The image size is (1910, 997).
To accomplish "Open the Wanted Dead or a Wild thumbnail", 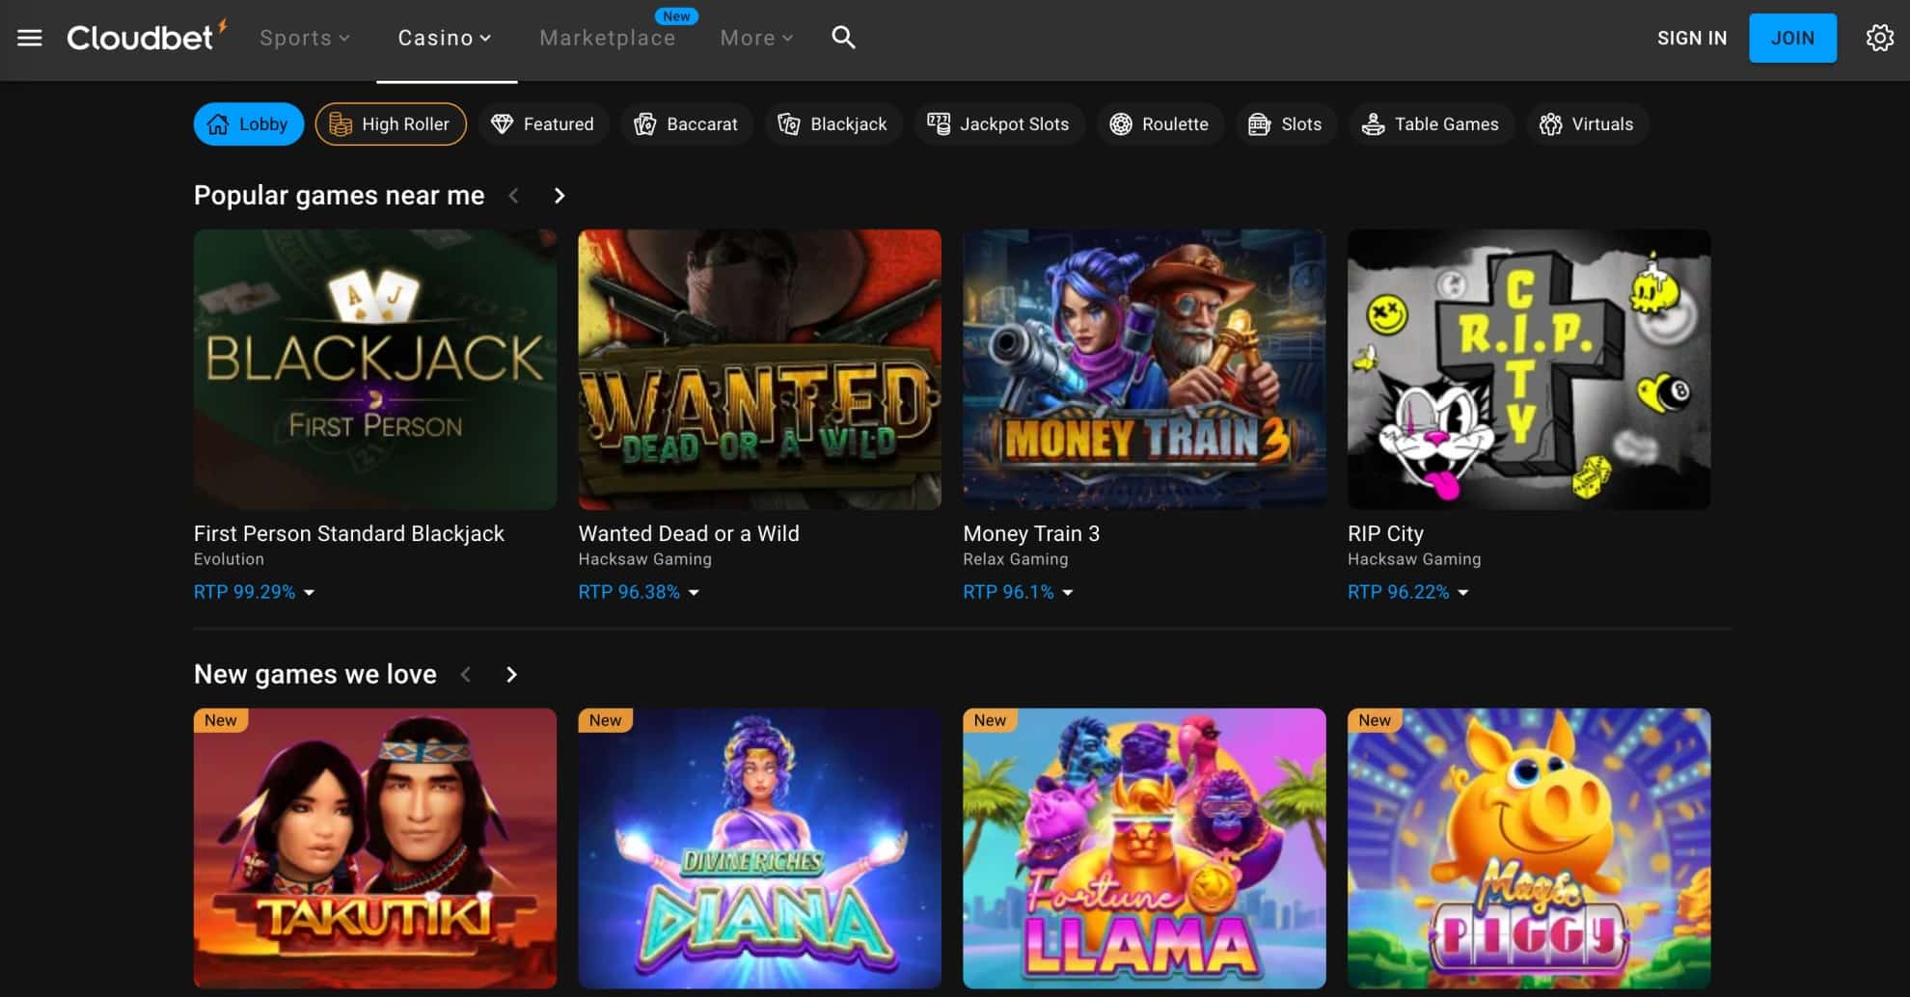I will coord(760,369).
